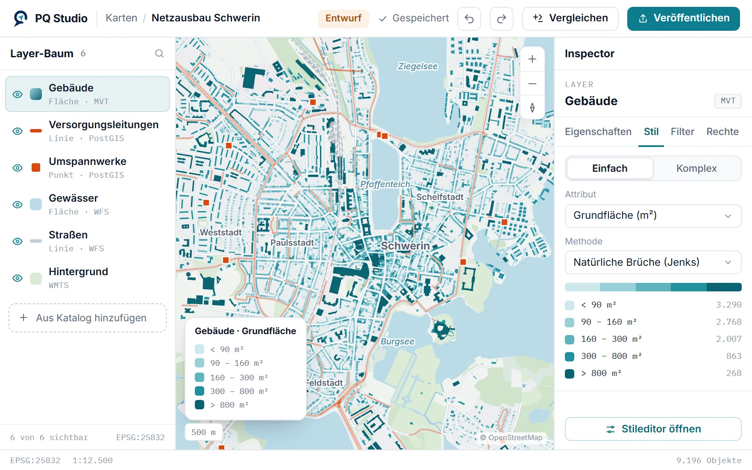Switch to Komplex style mode
The width and height of the screenshot is (752, 470).
(696, 168)
